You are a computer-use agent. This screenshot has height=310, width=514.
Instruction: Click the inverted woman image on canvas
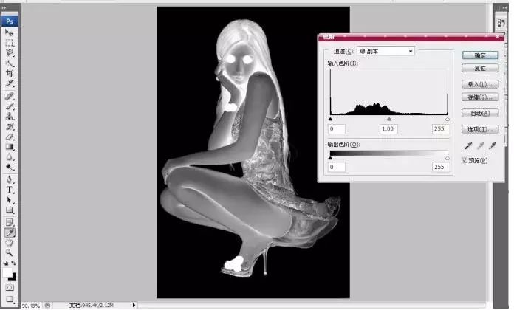pos(253,152)
